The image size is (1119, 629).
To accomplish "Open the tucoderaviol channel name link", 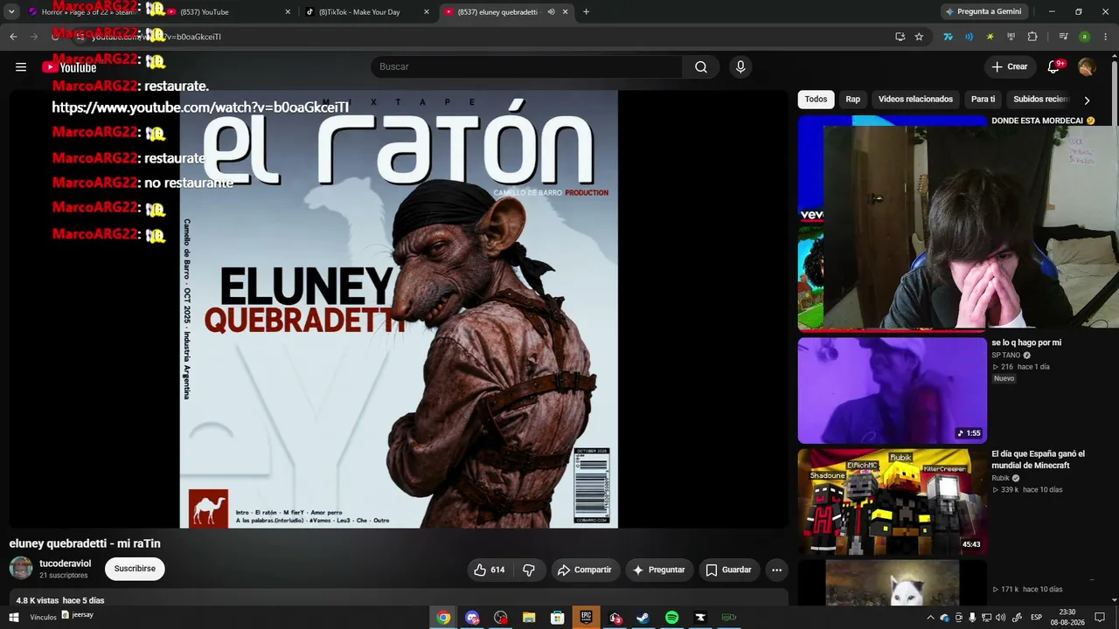I will click(66, 563).
